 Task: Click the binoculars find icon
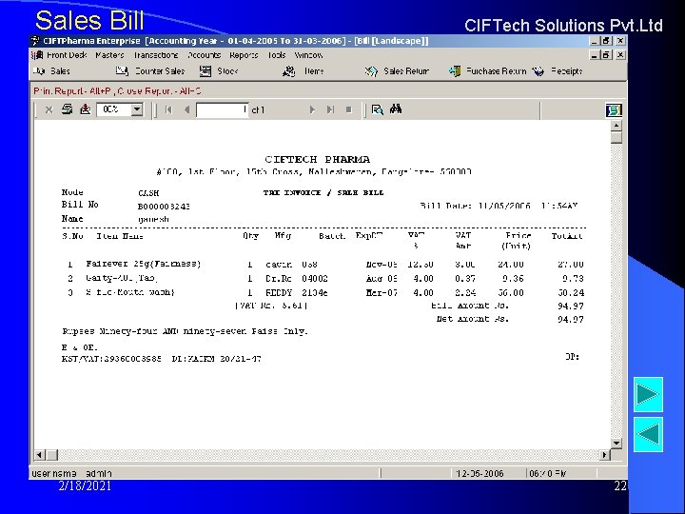pos(396,109)
